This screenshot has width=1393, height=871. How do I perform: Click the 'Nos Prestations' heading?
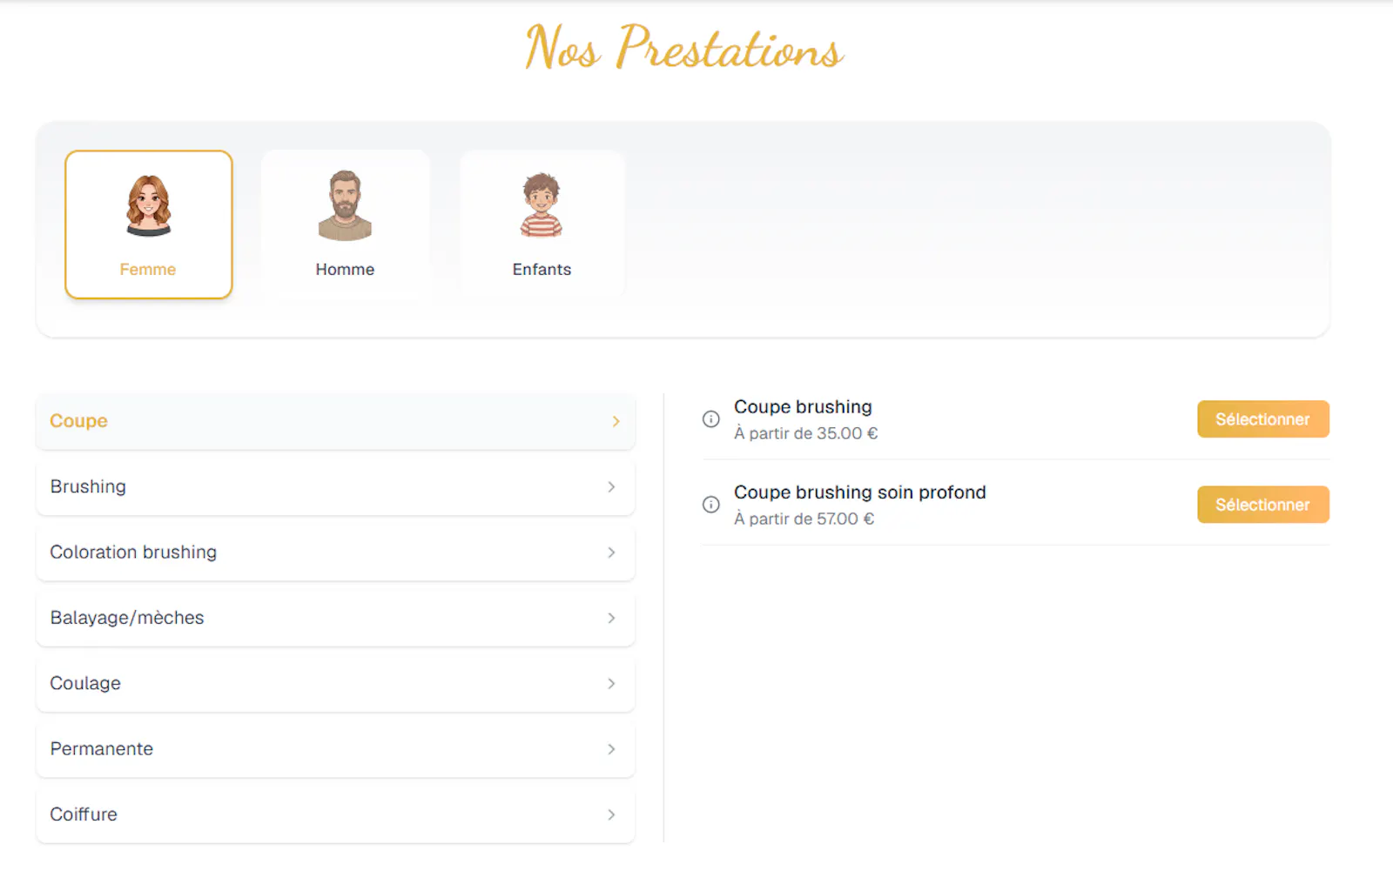[x=684, y=47]
